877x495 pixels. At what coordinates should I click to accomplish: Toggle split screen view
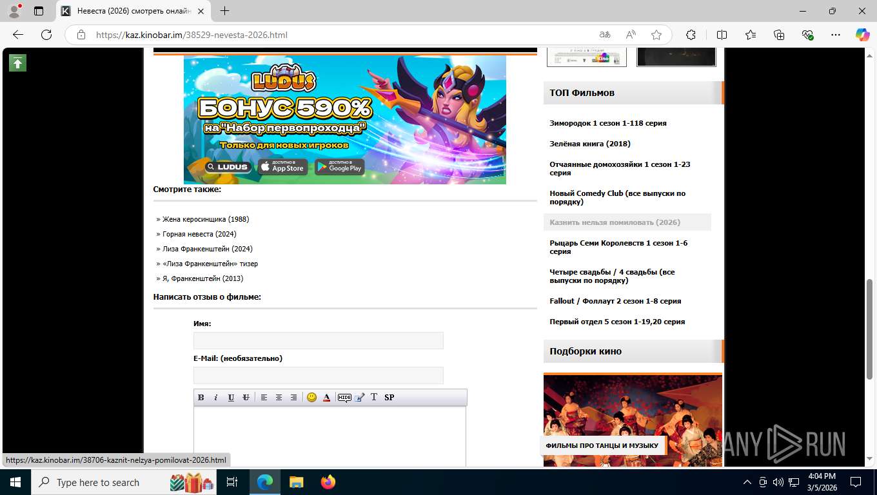click(722, 35)
